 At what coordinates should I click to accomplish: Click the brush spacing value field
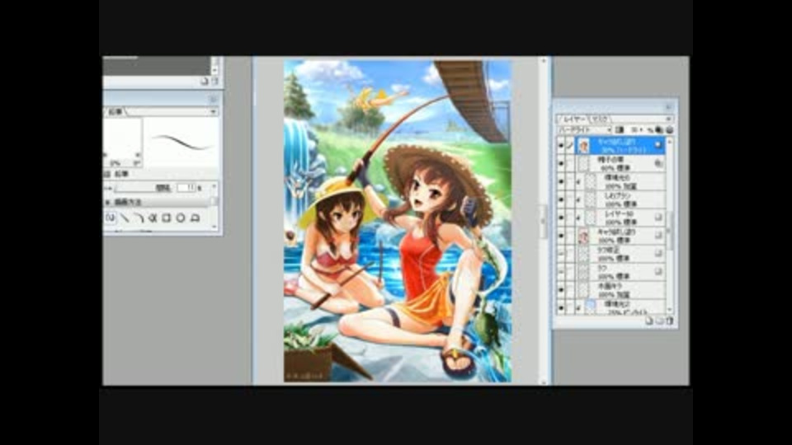tap(186, 188)
